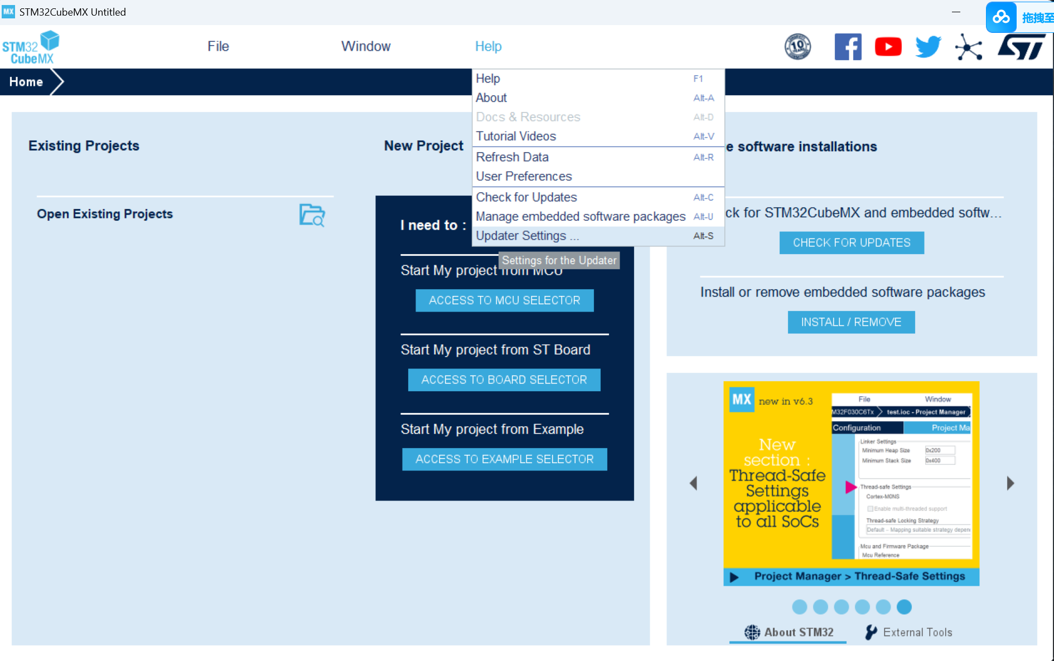The height and width of the screenshot is (661, 1054).
Task: Open the YouTube channel icon
Action: click(888, 47)
